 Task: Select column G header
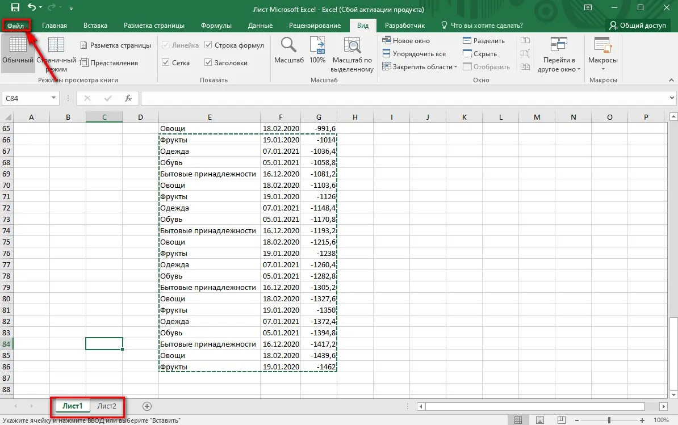pos(319,117)
